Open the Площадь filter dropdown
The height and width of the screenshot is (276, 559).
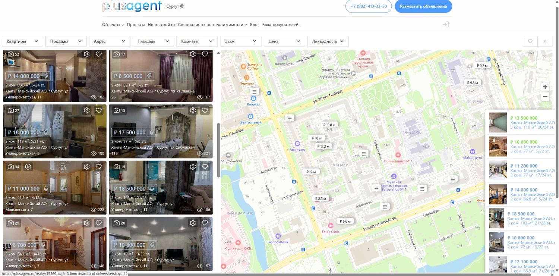coord(153,41)
